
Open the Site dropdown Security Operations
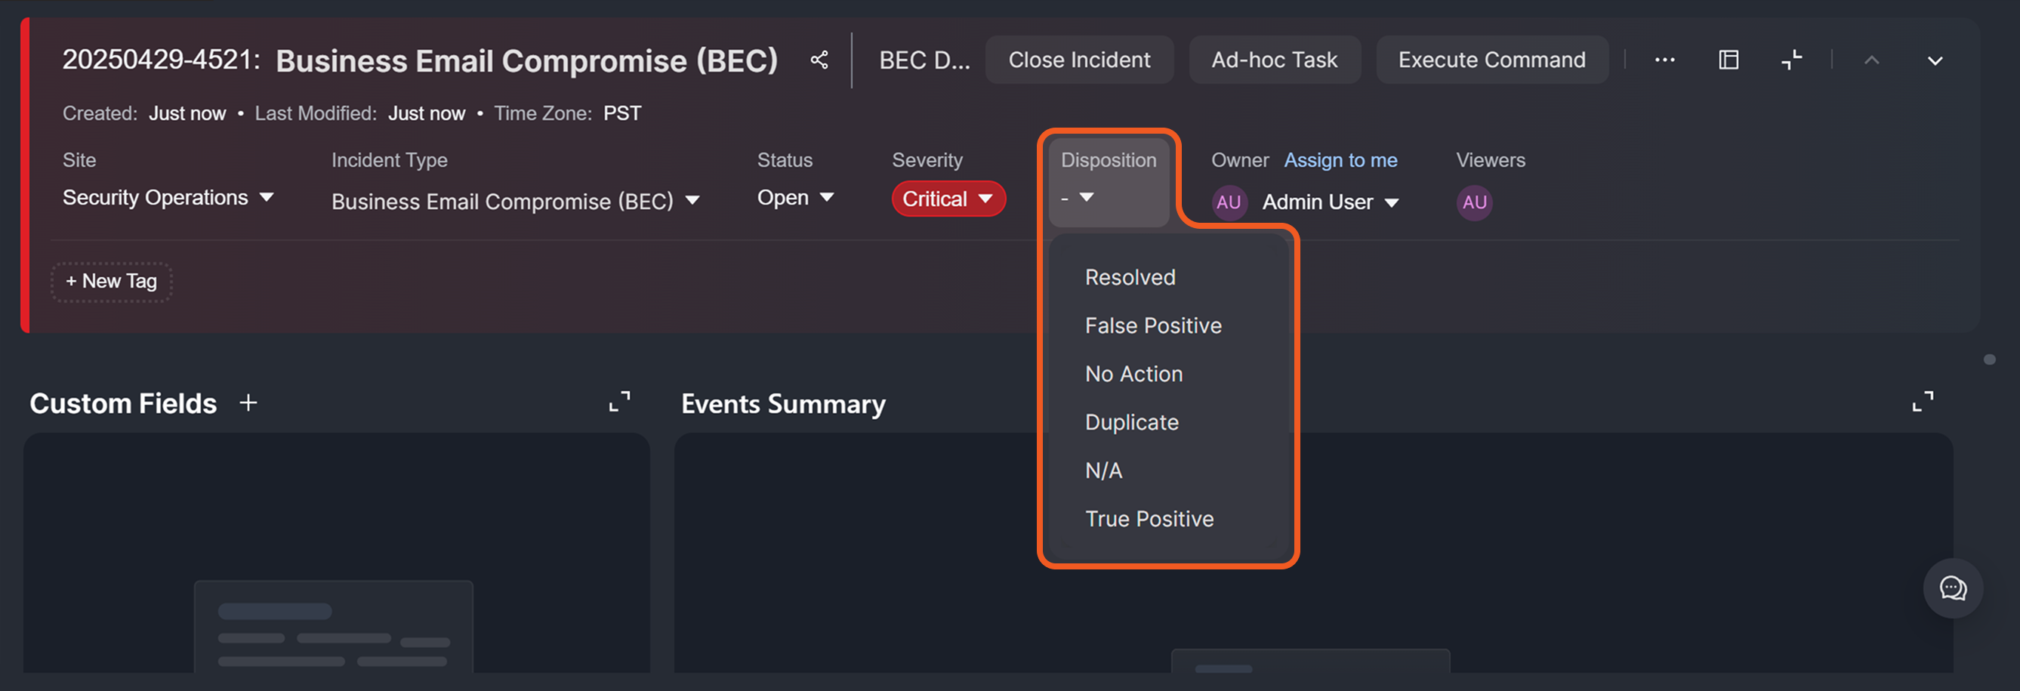[168, 198]
